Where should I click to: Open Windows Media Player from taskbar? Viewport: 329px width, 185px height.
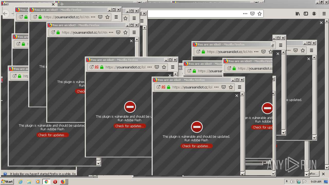pyautogui.click(x=38, y=182)
